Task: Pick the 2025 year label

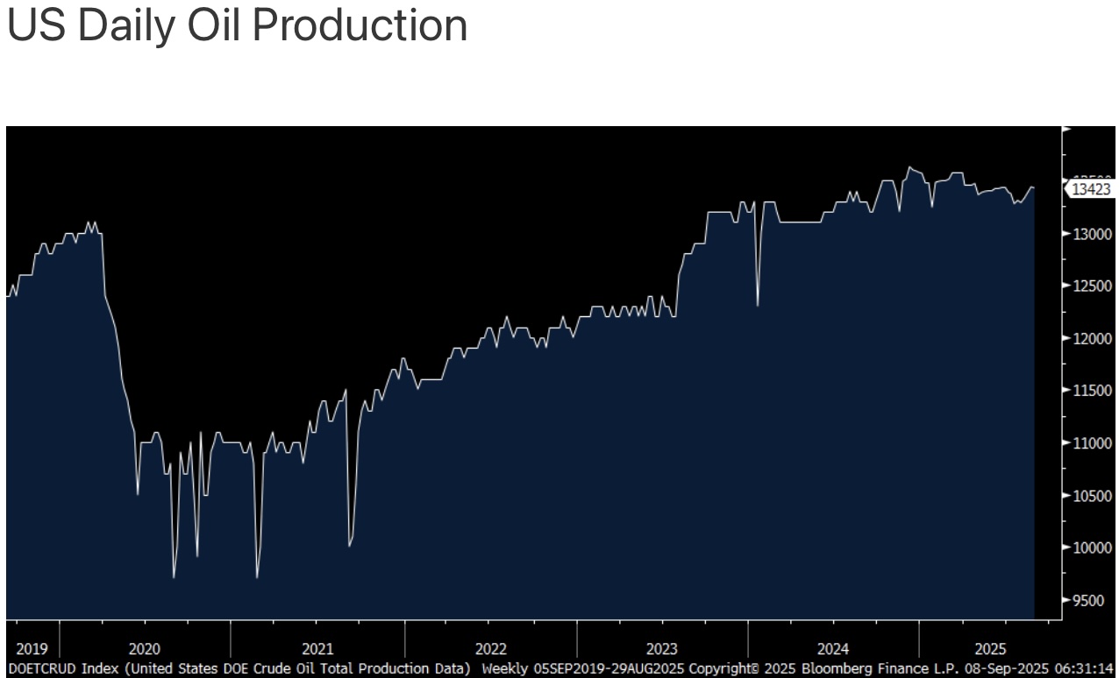Action: (x=990, y=649)
